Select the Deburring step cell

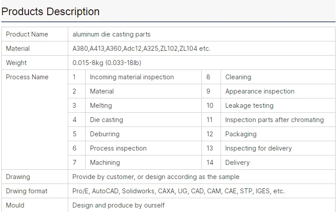tap(104, 134)
